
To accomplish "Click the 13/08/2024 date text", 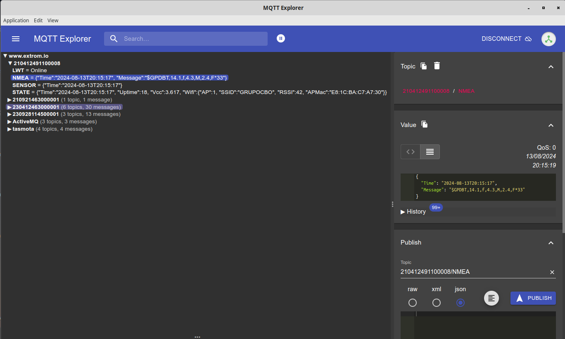I will [x=541, y=156].
